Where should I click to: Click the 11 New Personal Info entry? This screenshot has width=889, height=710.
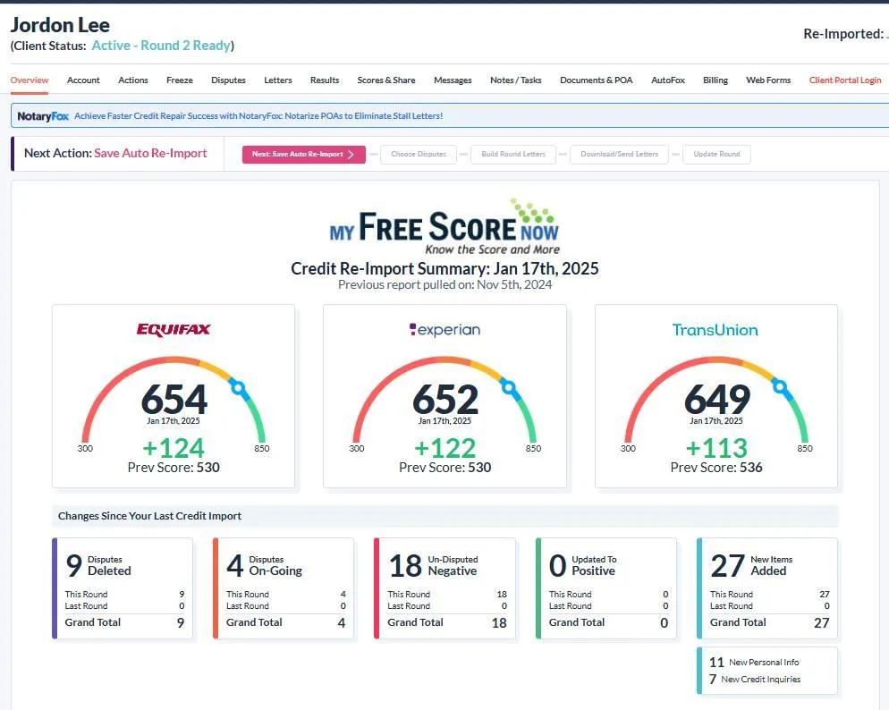(754, 662)
